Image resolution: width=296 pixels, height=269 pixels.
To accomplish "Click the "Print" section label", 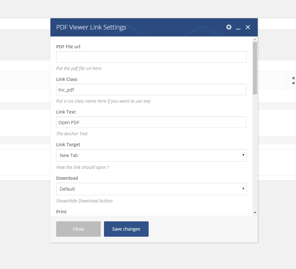I will 62,212.
